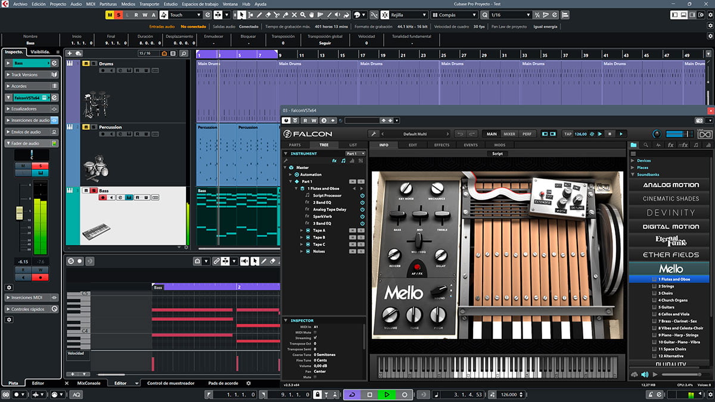This screenshot has height=402, width=715.
Task: Show the fx filter icon in Falcon tree
Action: tap(334, 161)
